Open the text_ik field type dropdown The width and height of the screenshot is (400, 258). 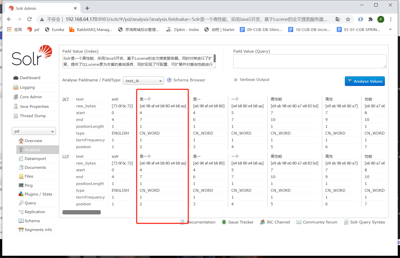coord(143,81)
